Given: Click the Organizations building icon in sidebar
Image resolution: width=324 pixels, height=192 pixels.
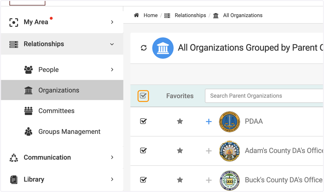Looking at the screenshot, I should 28,90.
